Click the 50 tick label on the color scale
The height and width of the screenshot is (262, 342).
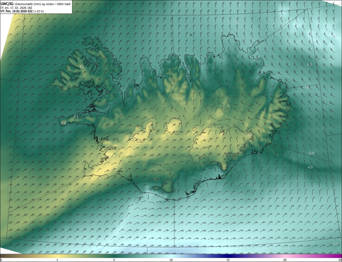tap(340, 260)
